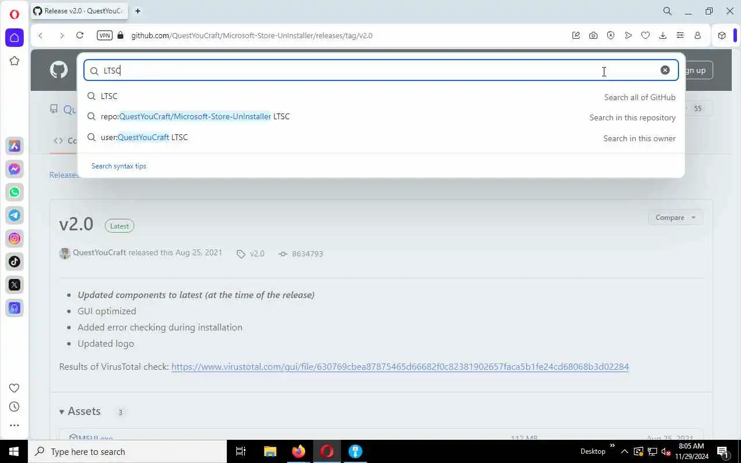
Task: Click the address bar URL
Action: (252, 35)
